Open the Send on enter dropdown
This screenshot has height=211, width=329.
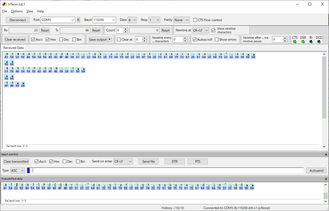tap(123, 162)
